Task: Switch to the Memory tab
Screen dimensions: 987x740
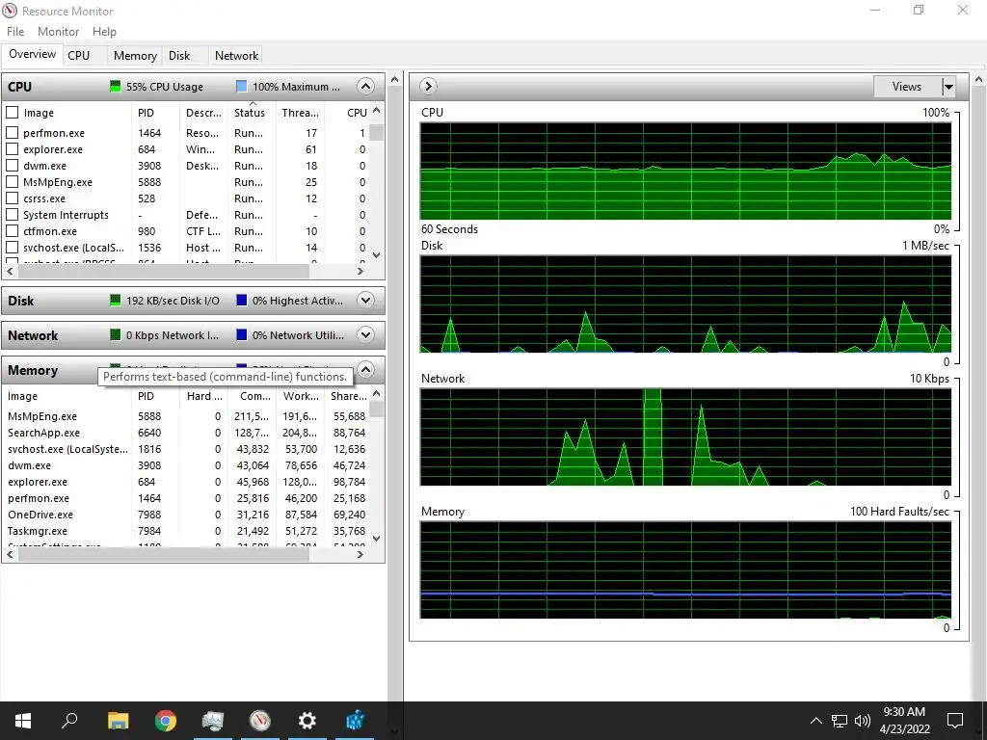Action: click(135, 55)
